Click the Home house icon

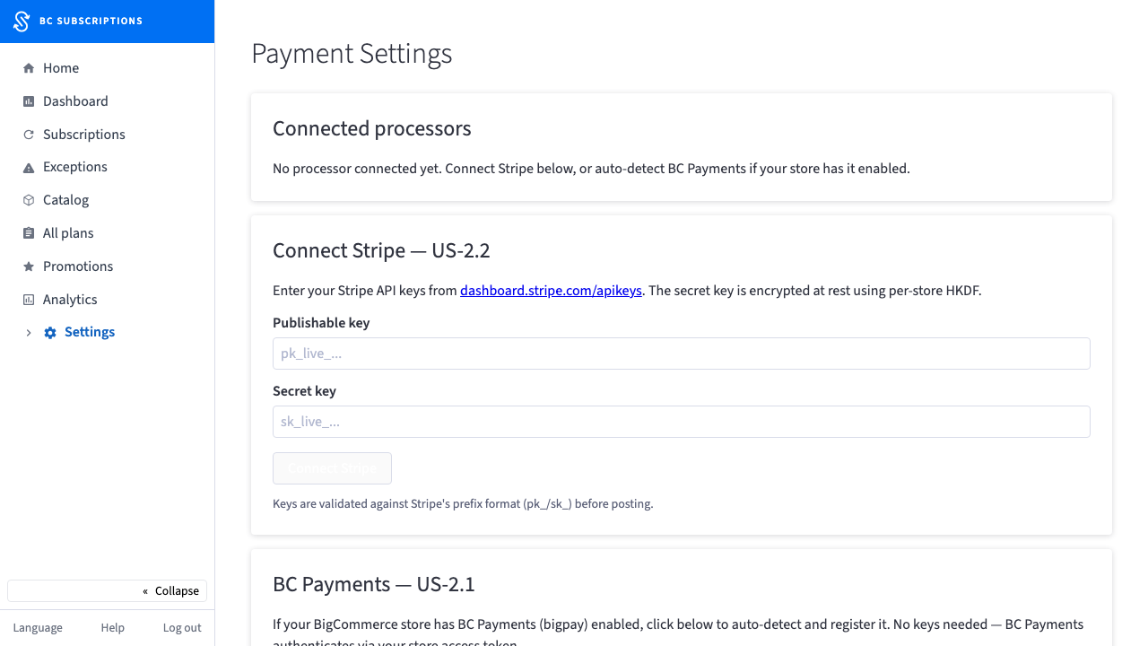tap(29, 68)
